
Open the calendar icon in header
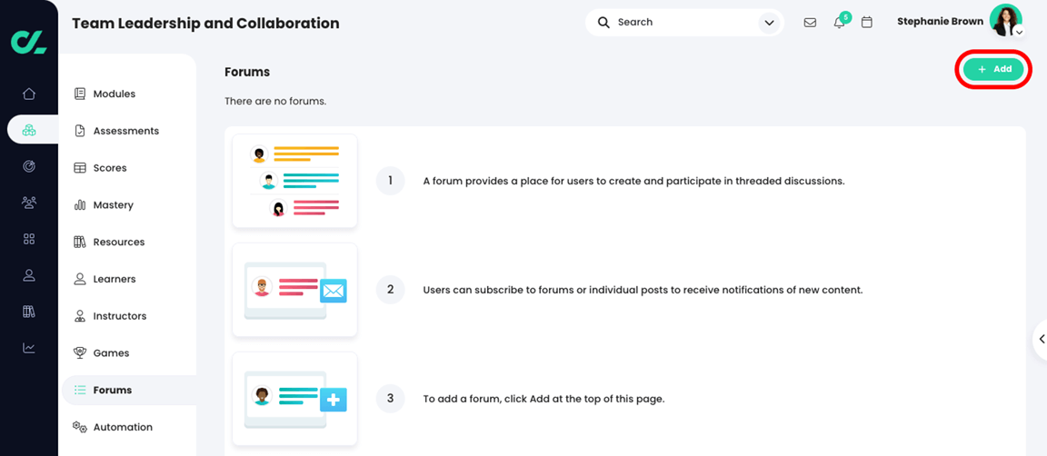tap(867, 23)
